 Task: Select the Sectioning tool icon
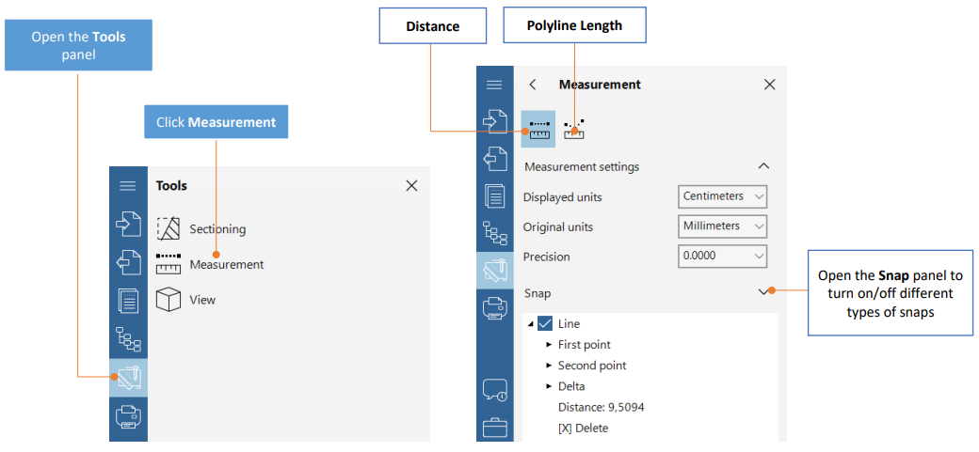(x=169, y=228)
